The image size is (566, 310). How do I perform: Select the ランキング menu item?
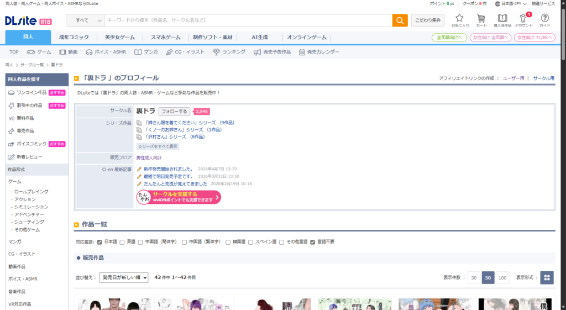[229, 52]
